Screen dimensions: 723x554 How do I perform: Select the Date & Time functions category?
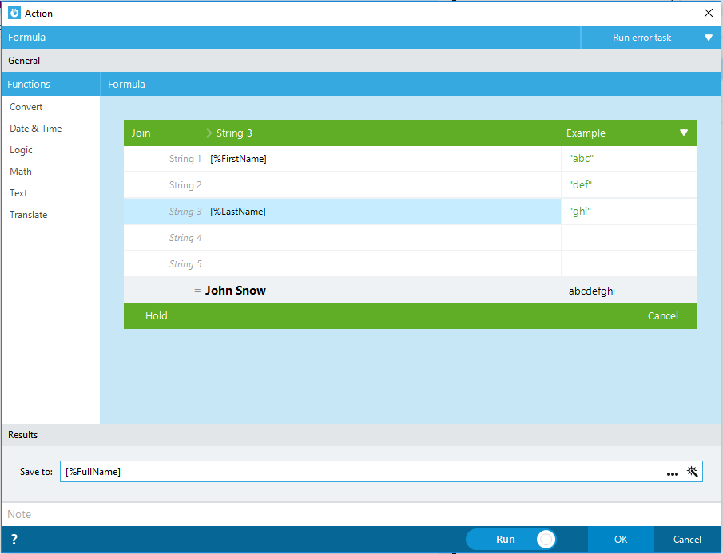point(35,129)
